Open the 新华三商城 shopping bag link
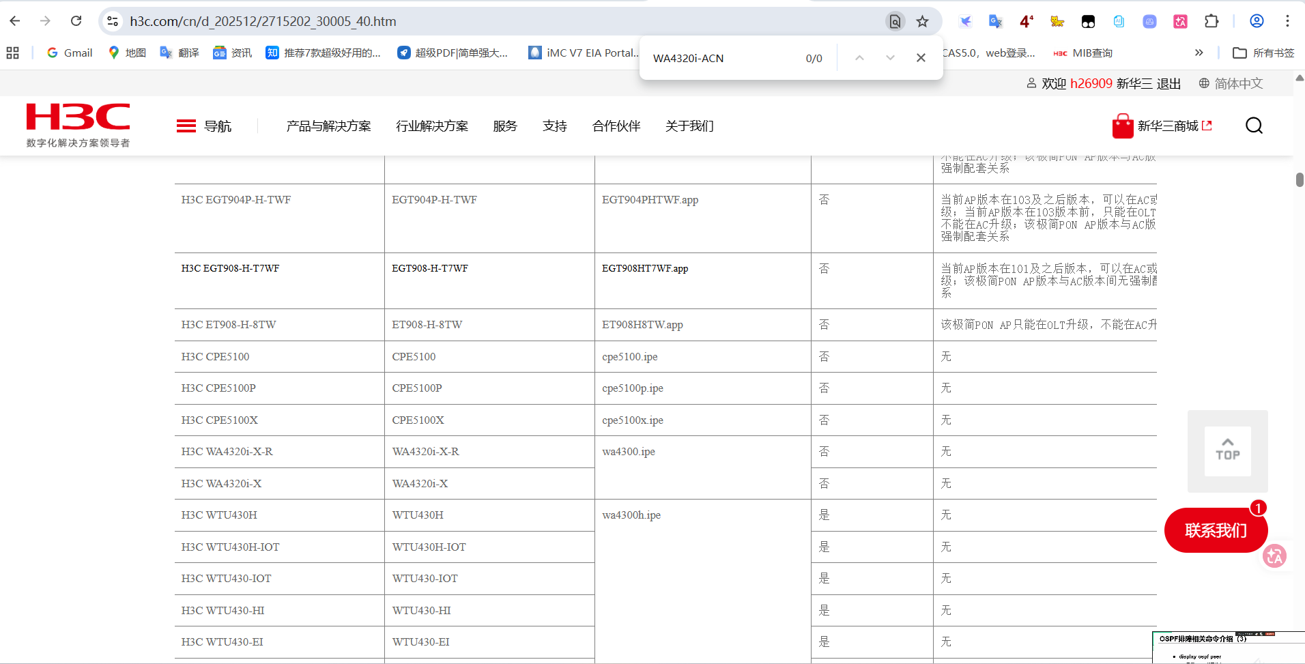Viewport: 1305px width, 664px height. point(1162,126)
